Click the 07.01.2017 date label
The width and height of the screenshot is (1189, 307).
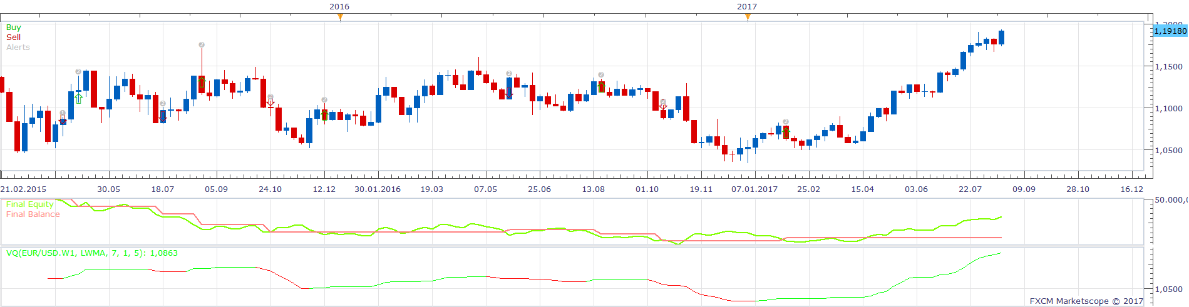[x=755, y=189]
